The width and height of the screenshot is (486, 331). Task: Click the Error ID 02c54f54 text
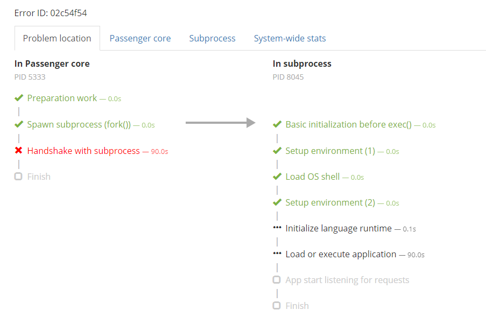tap(51, 13)
